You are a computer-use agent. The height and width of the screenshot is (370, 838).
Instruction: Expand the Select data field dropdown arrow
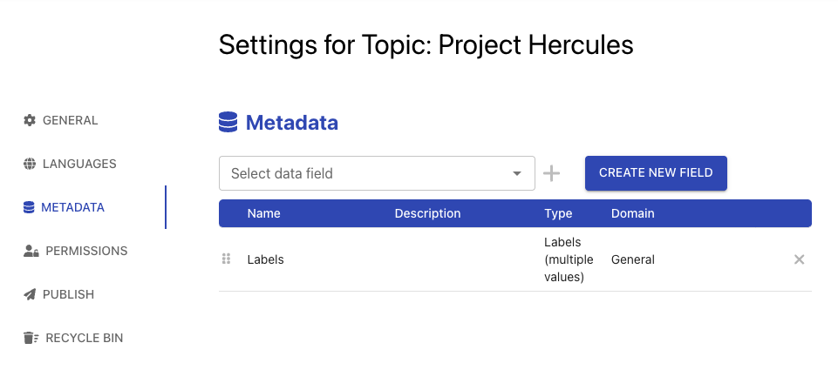pos(518,173)
